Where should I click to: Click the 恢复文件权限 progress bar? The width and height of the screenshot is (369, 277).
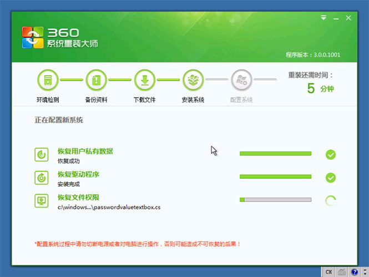click(x=275, y=199)
